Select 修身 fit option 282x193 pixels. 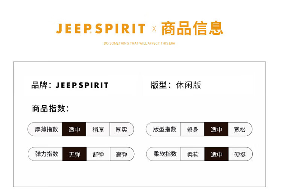192,130
